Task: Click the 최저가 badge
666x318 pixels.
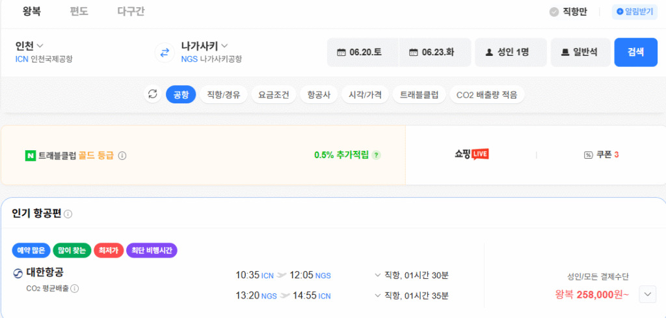Action: coord(109,250)
